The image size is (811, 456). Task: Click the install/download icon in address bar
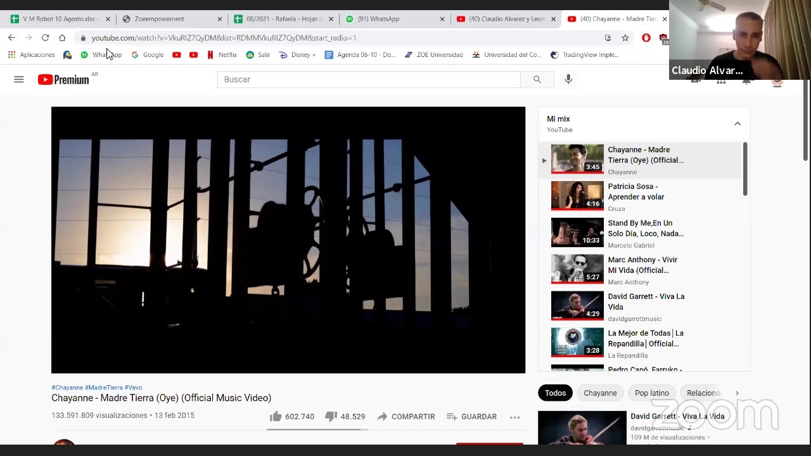pos(608,38)
